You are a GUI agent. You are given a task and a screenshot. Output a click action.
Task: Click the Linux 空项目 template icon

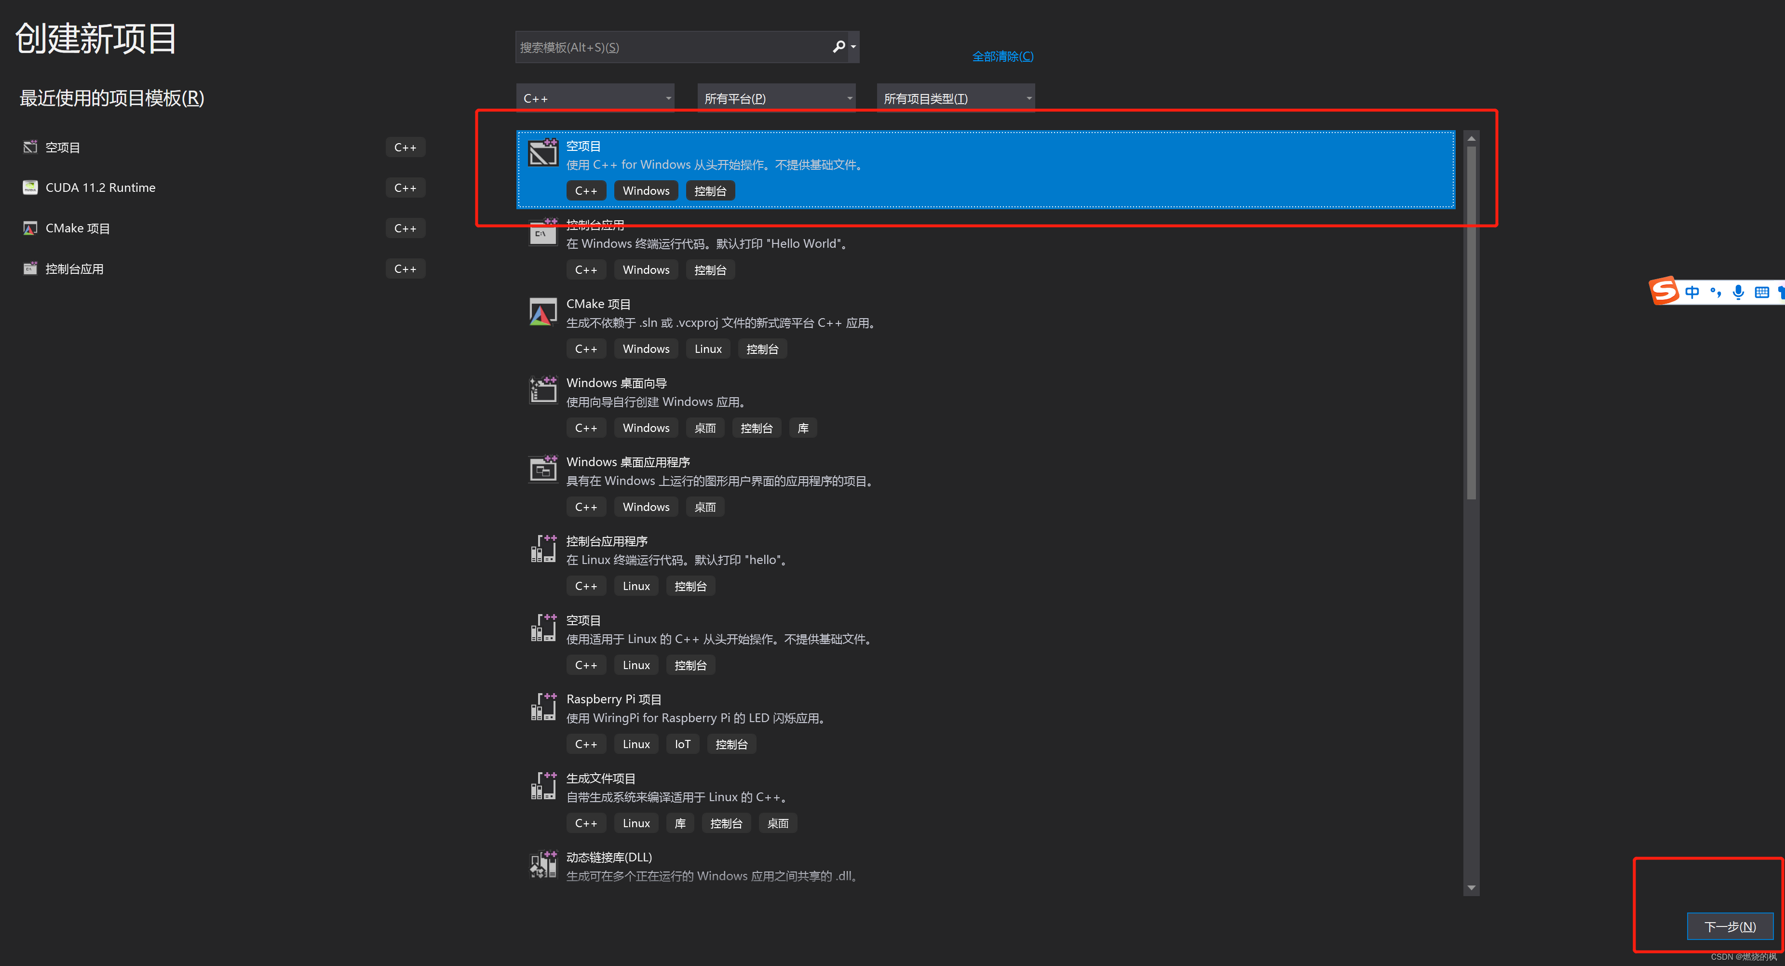pos(543,627)
